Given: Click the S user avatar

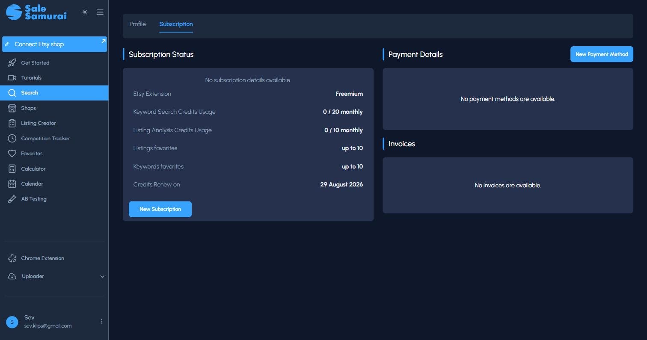Looking at the screenshot, I should 12,322.
